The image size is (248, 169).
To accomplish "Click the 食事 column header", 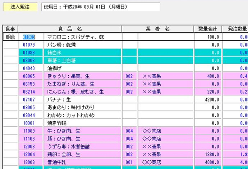I will click(x=10, y=29).
